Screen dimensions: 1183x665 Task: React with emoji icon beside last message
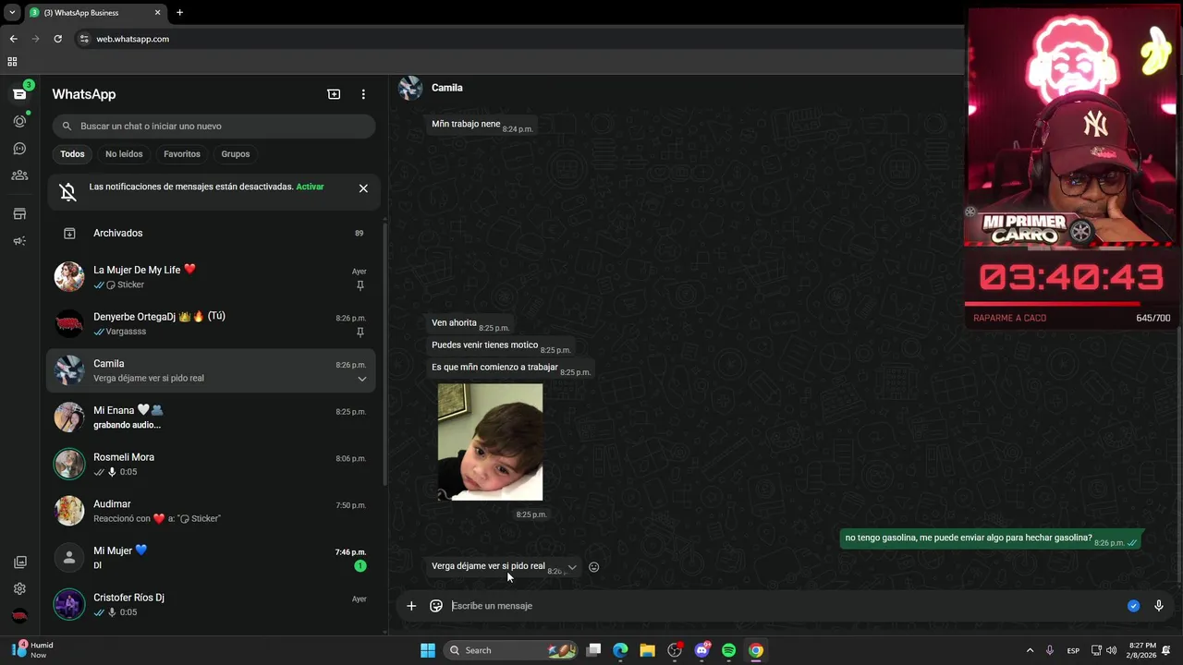point(593,567)
